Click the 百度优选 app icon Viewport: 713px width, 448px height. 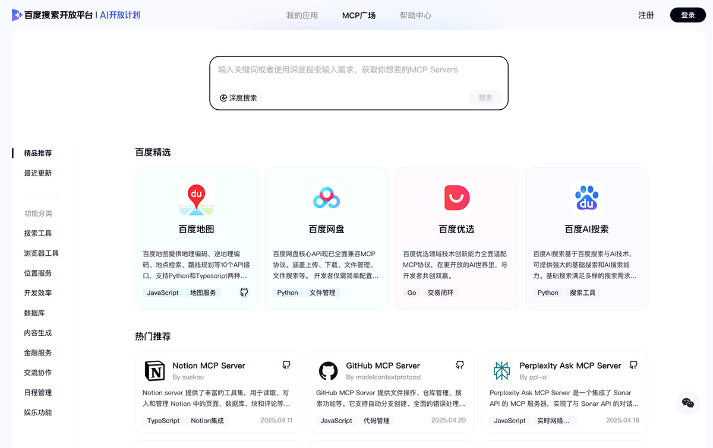pos(456,198)
